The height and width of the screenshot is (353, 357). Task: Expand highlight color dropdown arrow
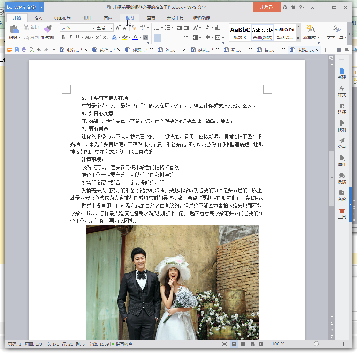click(130, 37)
